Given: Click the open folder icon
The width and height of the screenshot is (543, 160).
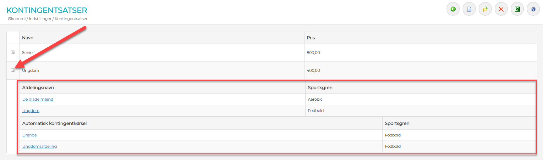Looking at the screenshot, I should click(485, 9).
